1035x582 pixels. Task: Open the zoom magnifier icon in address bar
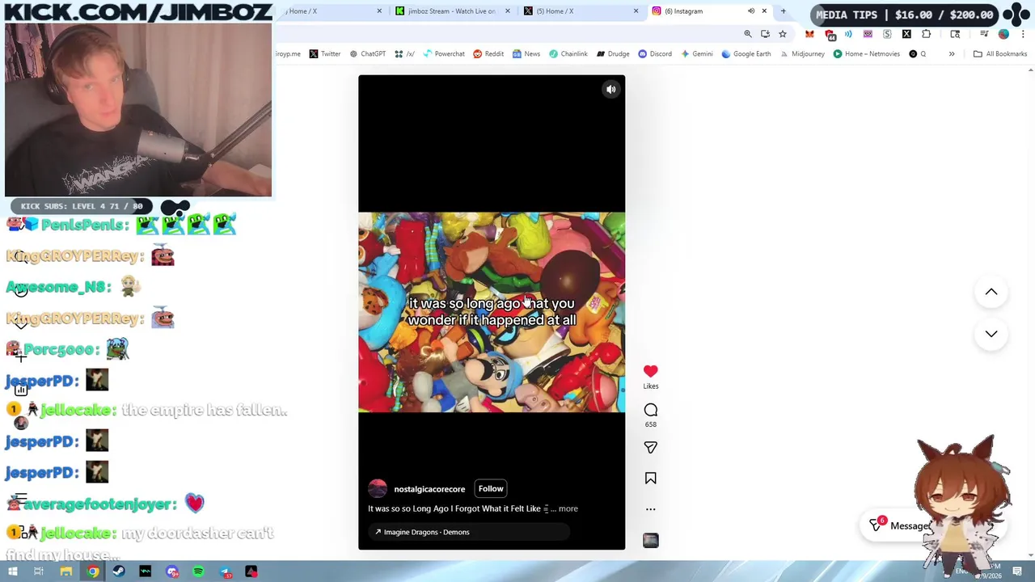(748, 34)
